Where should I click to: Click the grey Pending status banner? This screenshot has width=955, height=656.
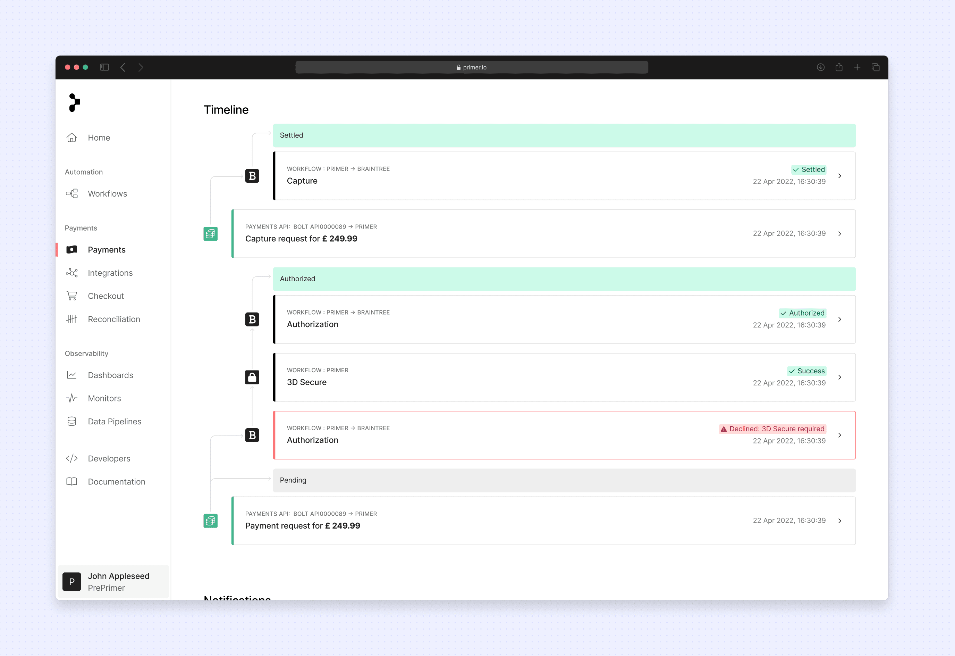click(564, 480)
